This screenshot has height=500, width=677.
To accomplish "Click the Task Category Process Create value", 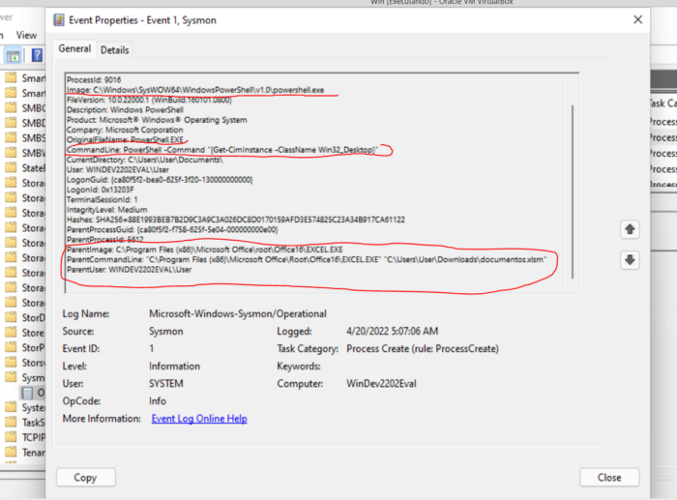I will 423,348.
